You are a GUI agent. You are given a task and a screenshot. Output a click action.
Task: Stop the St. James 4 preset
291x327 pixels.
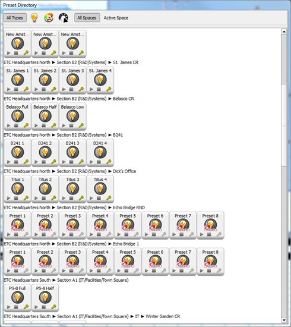pyautogui.click(x=99, y=89)
